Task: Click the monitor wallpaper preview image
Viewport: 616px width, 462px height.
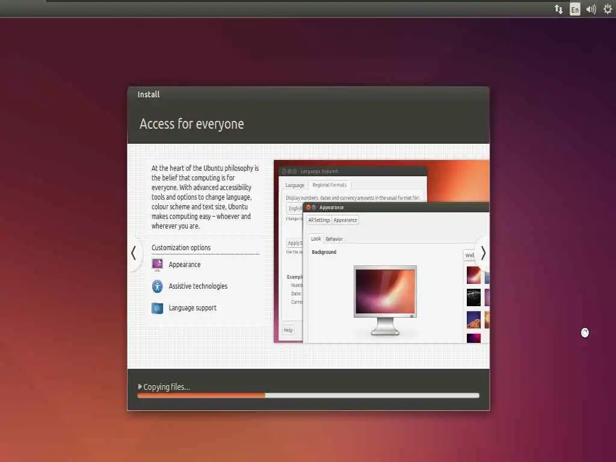Action: click(385, 292)
